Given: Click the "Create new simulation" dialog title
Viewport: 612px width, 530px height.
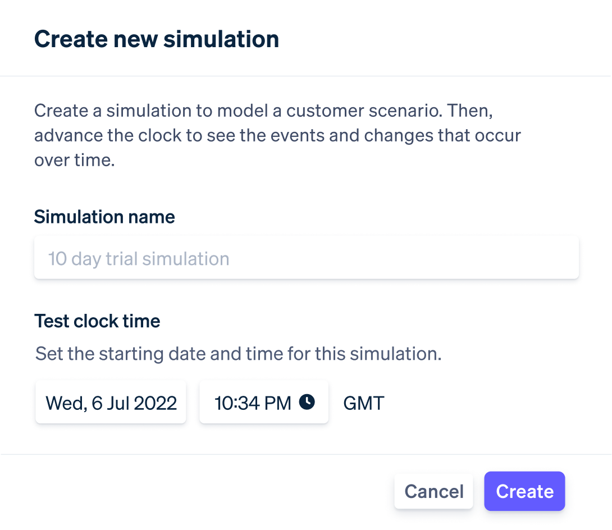Looking at the screenshot, I should click(x=157, y=39).
